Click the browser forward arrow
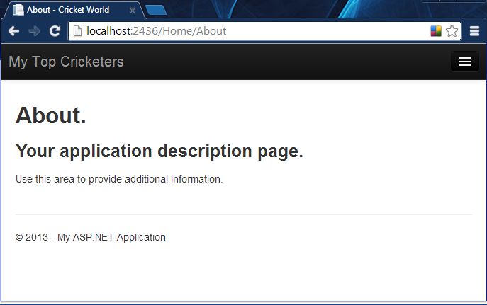Image resolution: width=487 pixels, height=305 pixels. point(34,31)
